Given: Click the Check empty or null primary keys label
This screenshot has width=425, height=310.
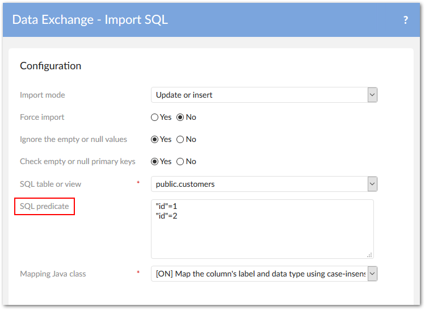Looking at the screenshot, I should [78, 161].
